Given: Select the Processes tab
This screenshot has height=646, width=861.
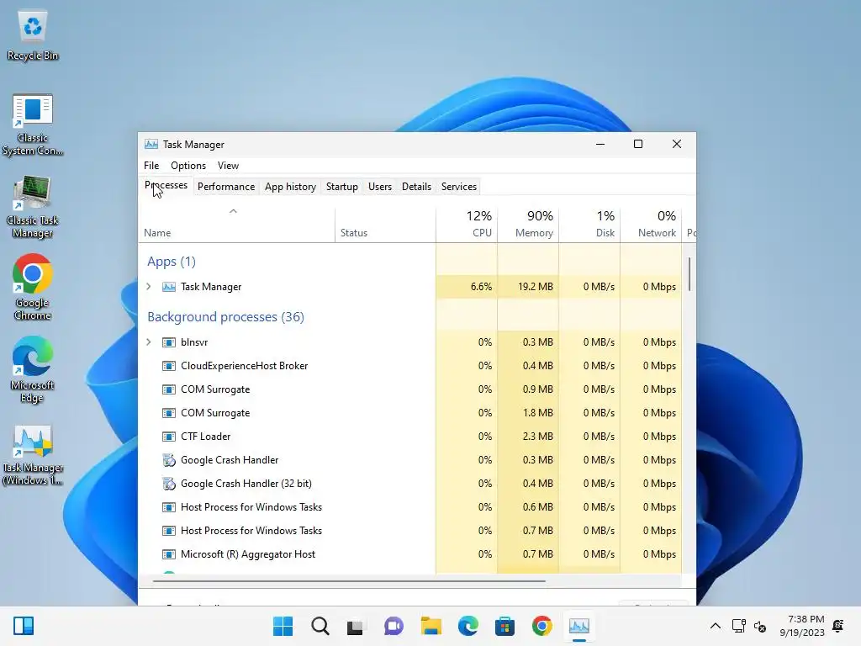Looking at the screenshot, I should click(166, 186).
